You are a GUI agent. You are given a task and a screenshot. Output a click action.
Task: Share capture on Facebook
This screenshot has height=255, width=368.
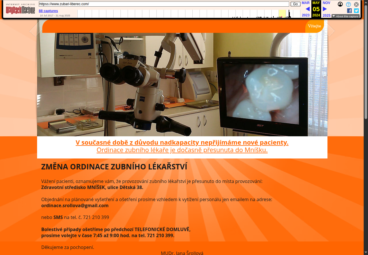(349, 11)
